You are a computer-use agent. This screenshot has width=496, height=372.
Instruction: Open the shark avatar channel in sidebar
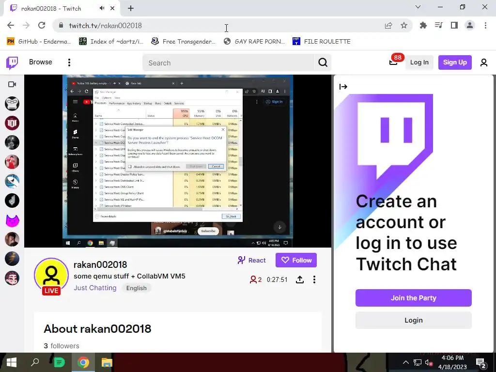coord(12,181)
